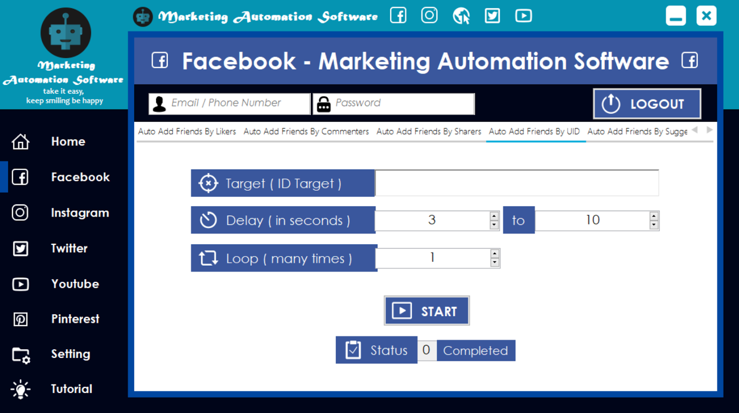Viewport: 739px width, 413px height.
Task: Click the "take it easy, keep smiling be happy" tagline
Action: click(x=64, y=96)
